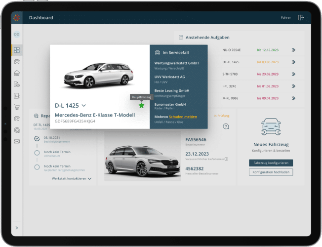Open task arrow for I-PL 324E
The height and width of the screenshot is (247, 322).
point(293,86)
